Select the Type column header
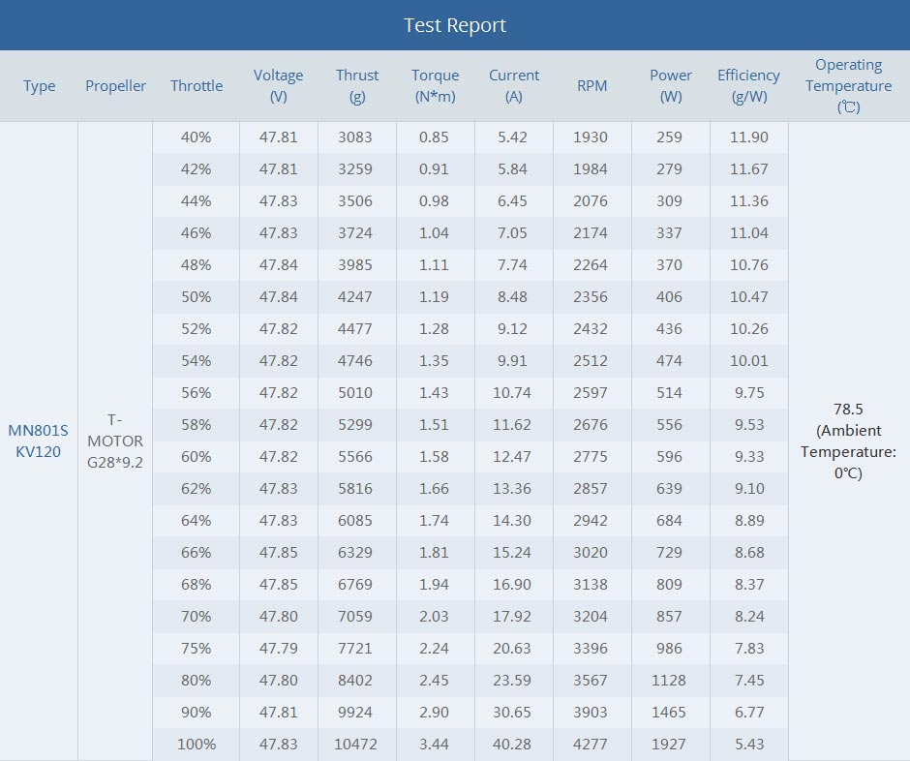Viewport: 910px width, 761px height. tap(39, 86)
